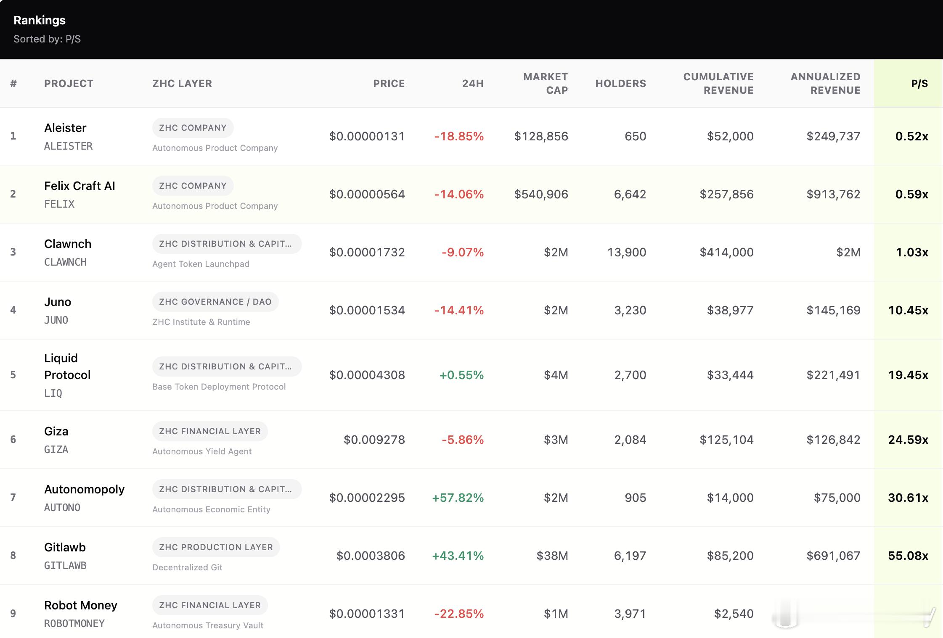
Task: Click the Autonomous Treasury Vault description
Action: pyautogui.click(x=208, y=625)
